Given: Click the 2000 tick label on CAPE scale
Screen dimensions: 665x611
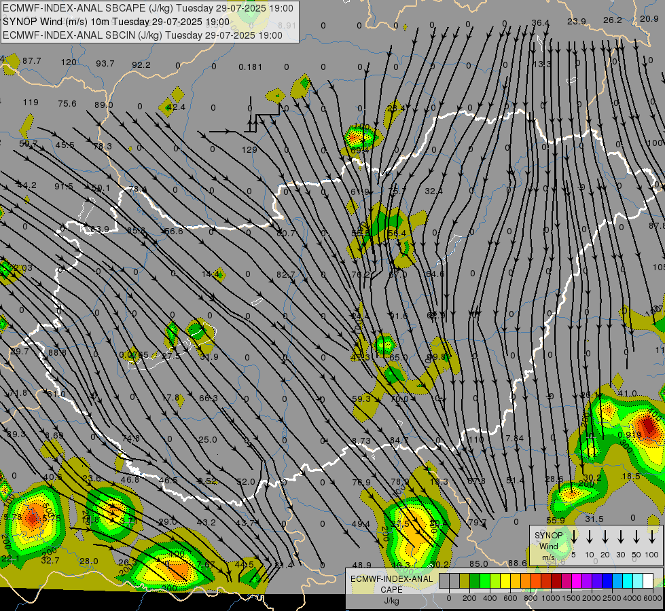Looking at the screenshot, I should (x=592, y=598).
